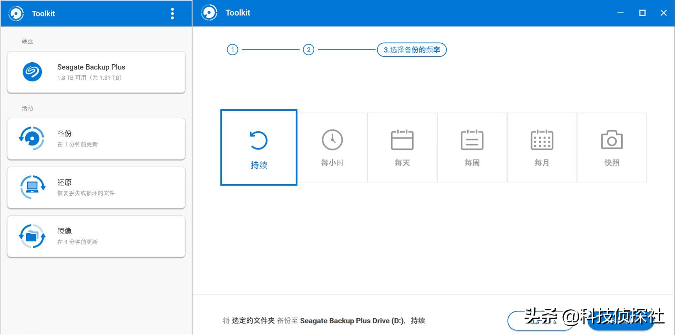This screenshot has height=335, width=675.
Task: Go back to wizard step 1
Action: click(x=232, y=50)
